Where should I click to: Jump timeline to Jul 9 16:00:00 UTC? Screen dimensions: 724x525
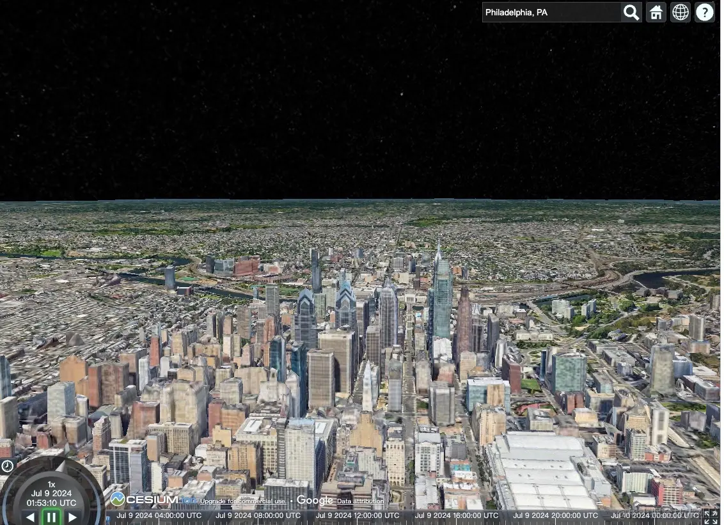coord(456,515)
